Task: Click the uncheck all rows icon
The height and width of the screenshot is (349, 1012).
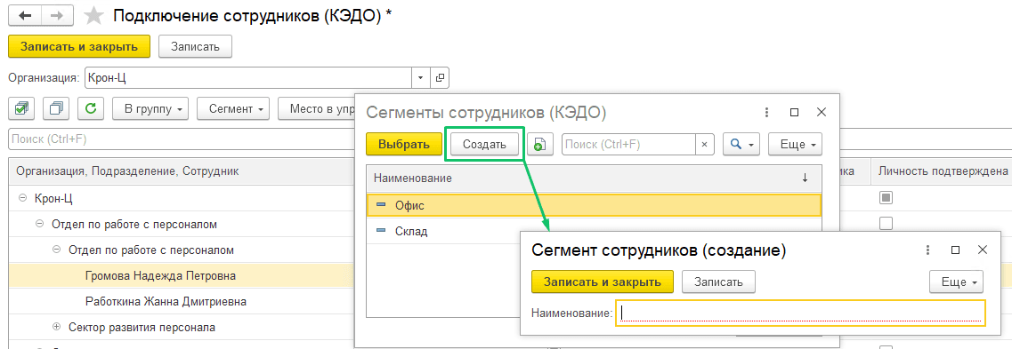Action: (x=56, y=109)
